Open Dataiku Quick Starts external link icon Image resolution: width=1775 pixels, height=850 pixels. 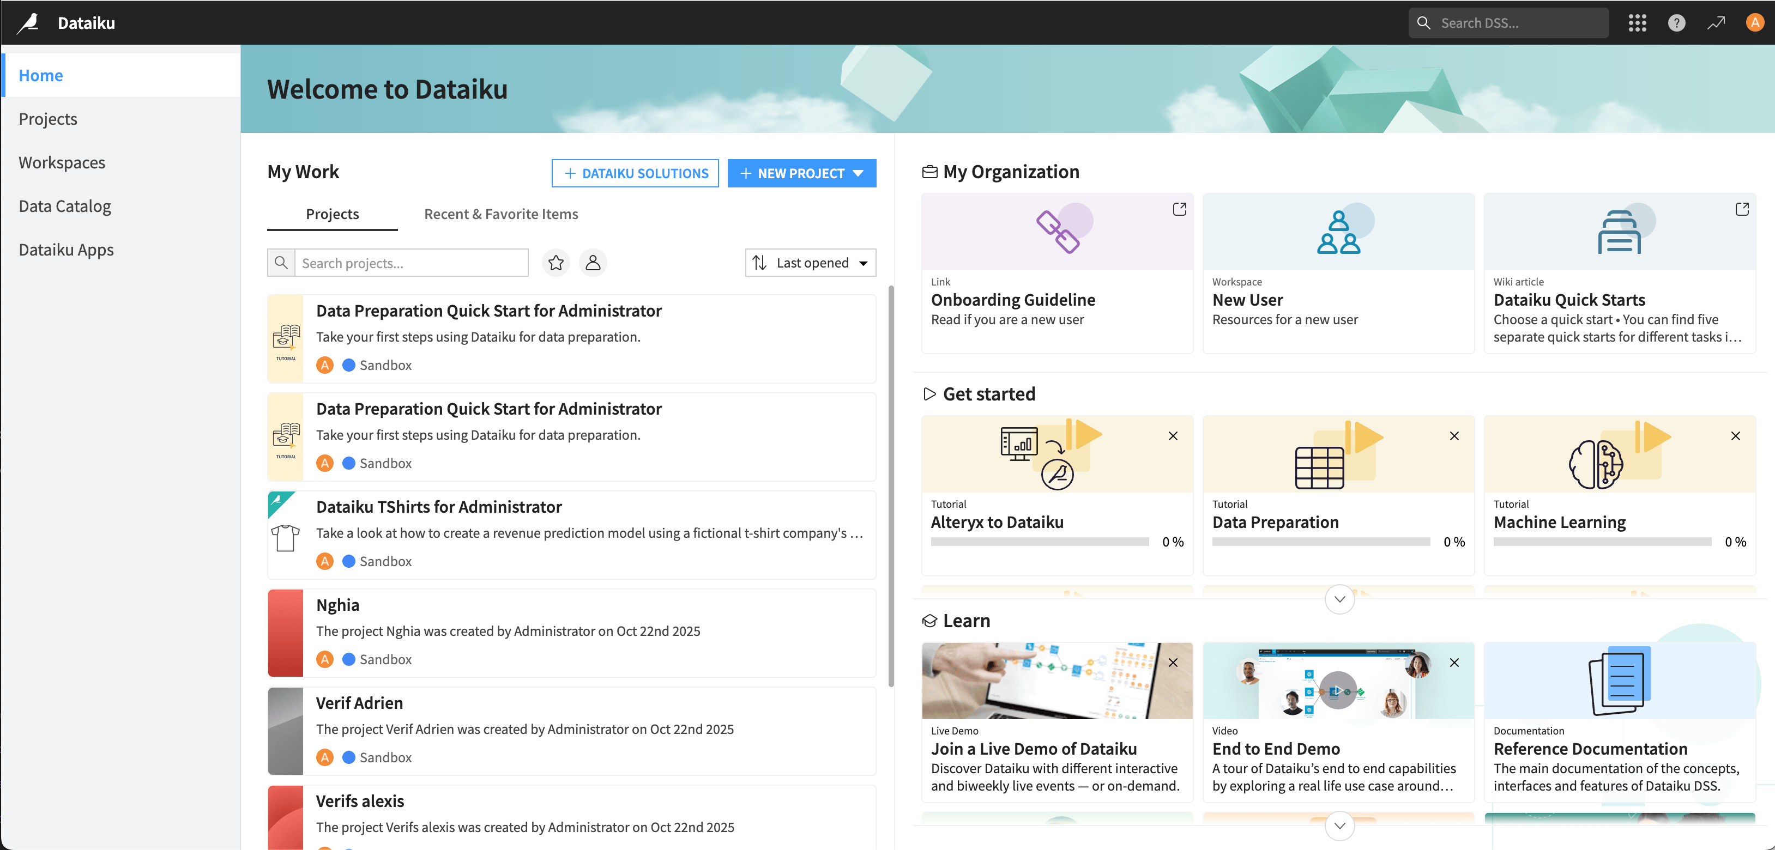(x=1743, y=209)
